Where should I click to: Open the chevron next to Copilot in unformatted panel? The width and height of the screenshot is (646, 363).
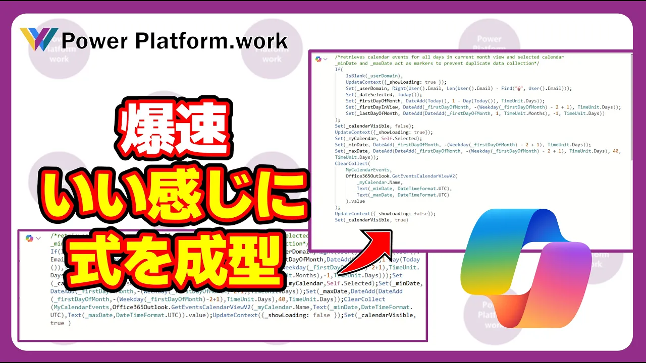[x=38, y=238]
